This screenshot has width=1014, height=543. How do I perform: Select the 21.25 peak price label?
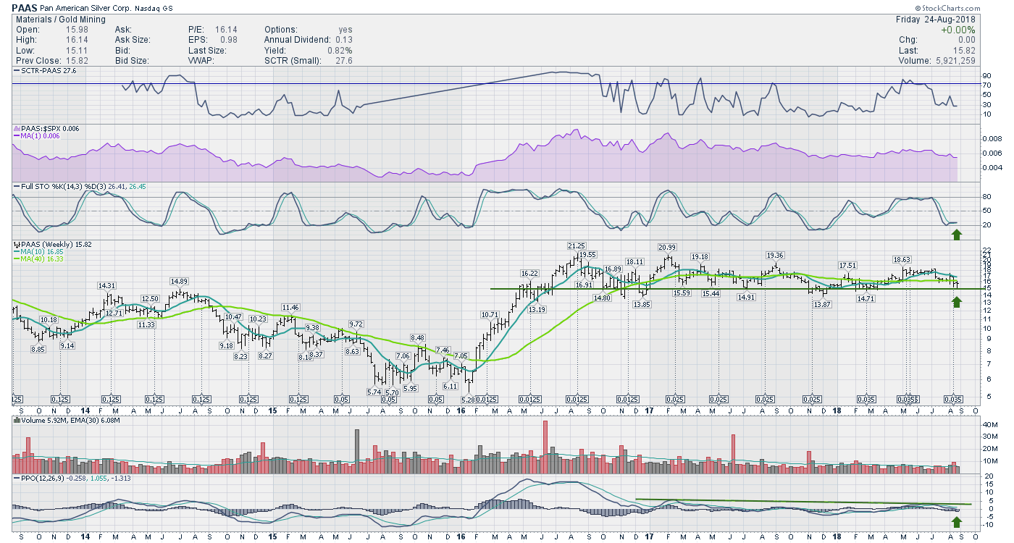(x=577, y=246)
